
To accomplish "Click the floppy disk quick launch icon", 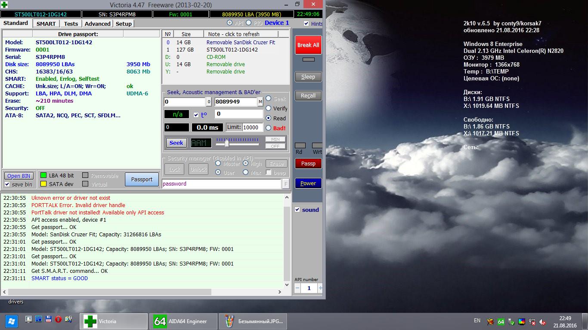I will [x=48, y=319].
